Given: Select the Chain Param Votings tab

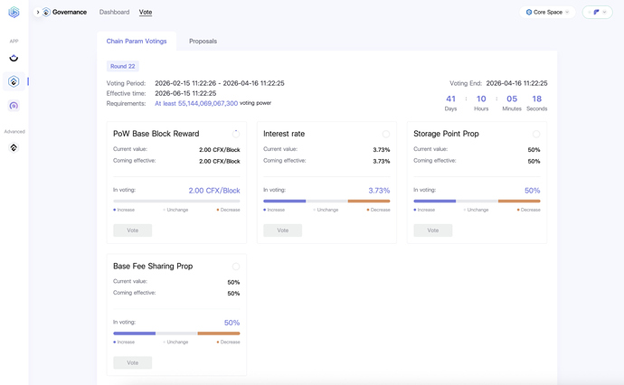Looking at the screenshot, I should click(136, 42).
